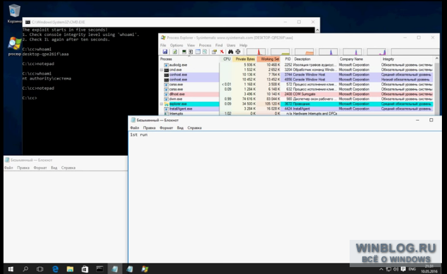The height and width of the screenshot is (274, 447).
Task: Open Справка menu in the '1st run' Notepad
Action: (x=195, y=128)
